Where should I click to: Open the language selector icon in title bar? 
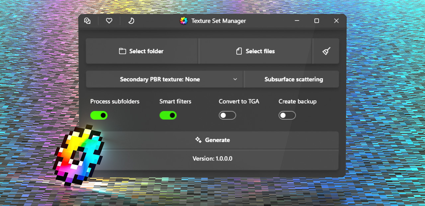[x=87, y=21]
